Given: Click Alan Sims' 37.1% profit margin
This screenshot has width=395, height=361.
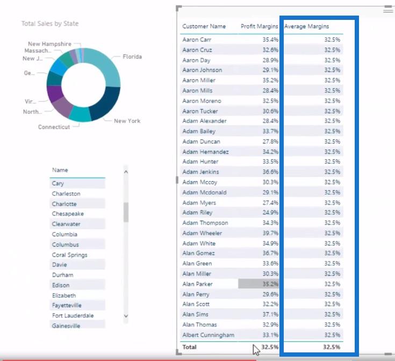Looking at the screenshot, I should [x=270, y=314].
